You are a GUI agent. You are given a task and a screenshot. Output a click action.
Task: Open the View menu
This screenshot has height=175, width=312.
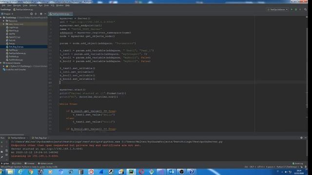pyautogui.click(x=9, y=5)
